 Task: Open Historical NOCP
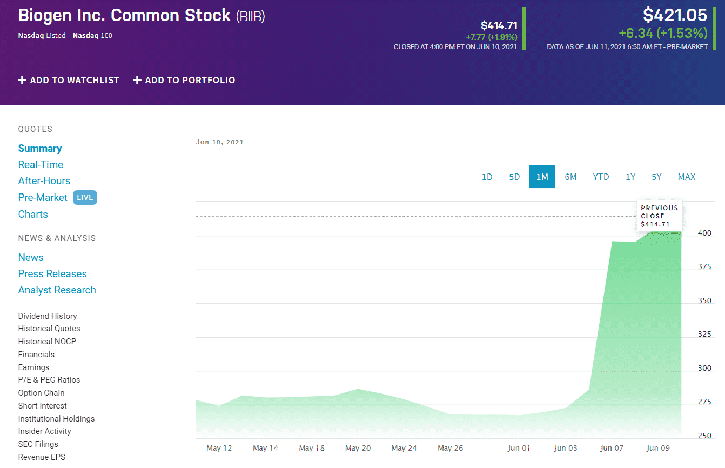(47, 342)
